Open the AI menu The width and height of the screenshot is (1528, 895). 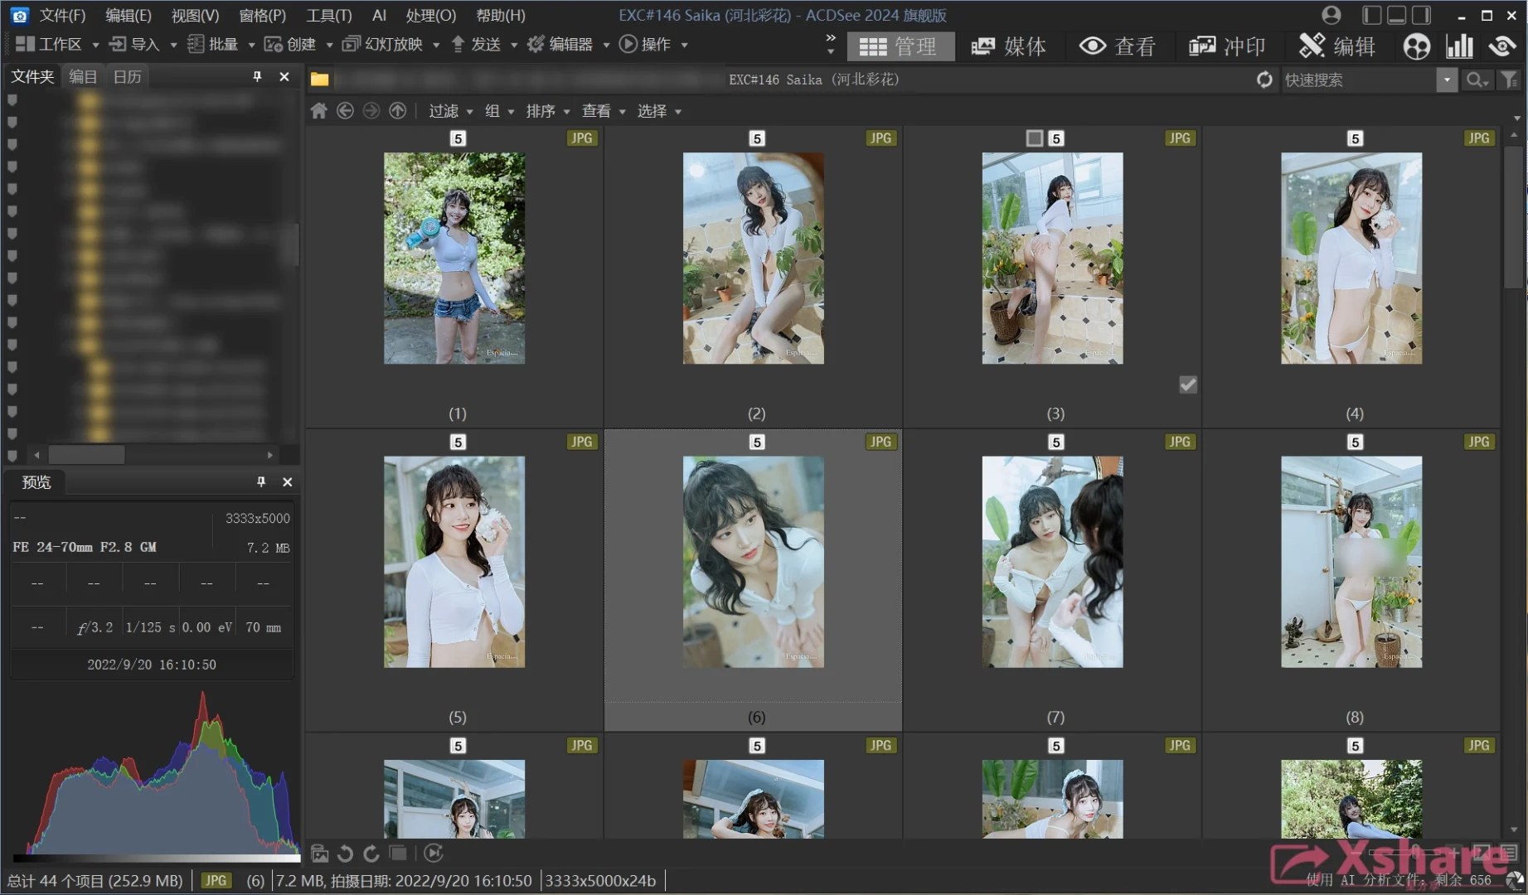pyautogui.click(x=379, y=15)
